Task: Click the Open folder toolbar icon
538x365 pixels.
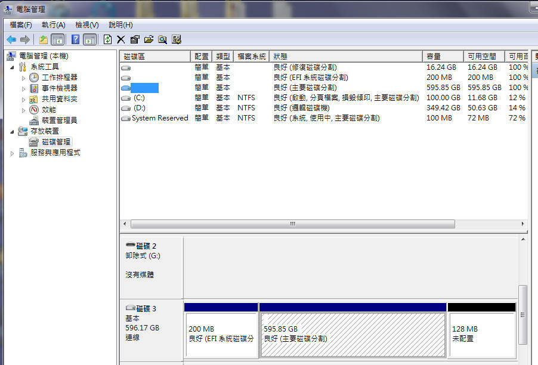Action: [149, 39]
